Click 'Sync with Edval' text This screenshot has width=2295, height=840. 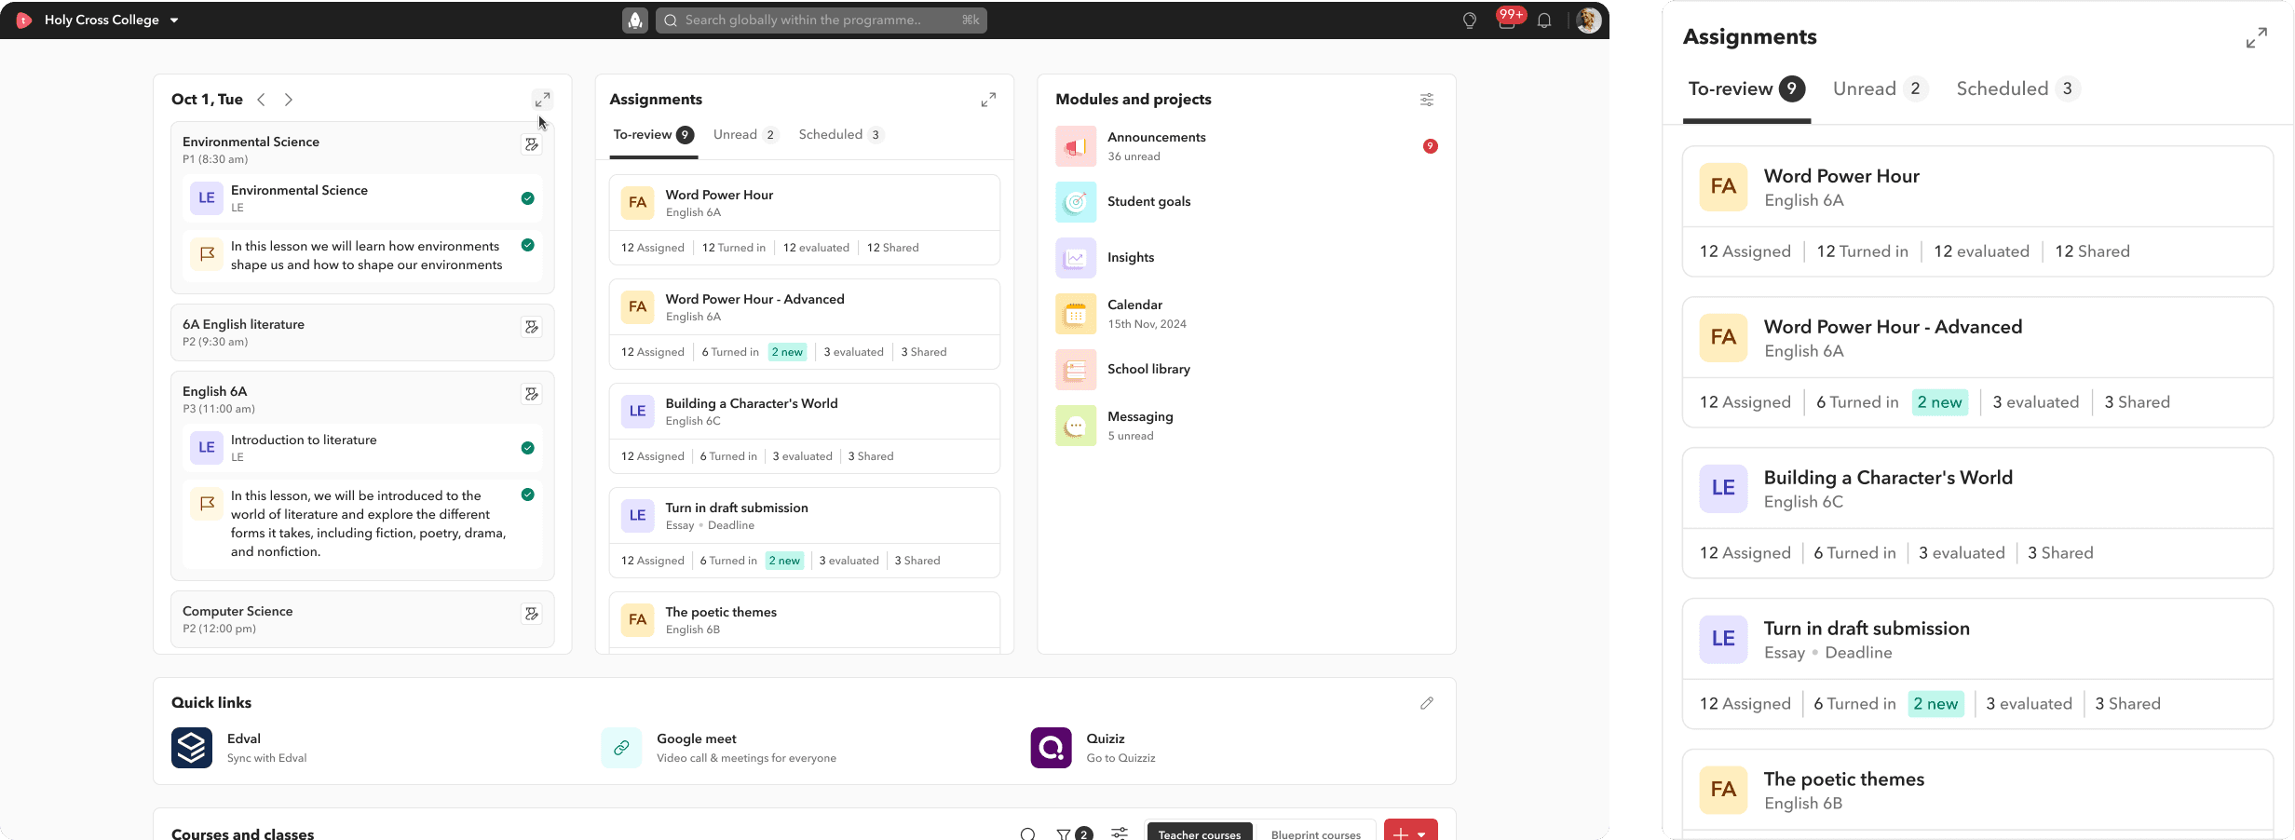click(266, 758)
